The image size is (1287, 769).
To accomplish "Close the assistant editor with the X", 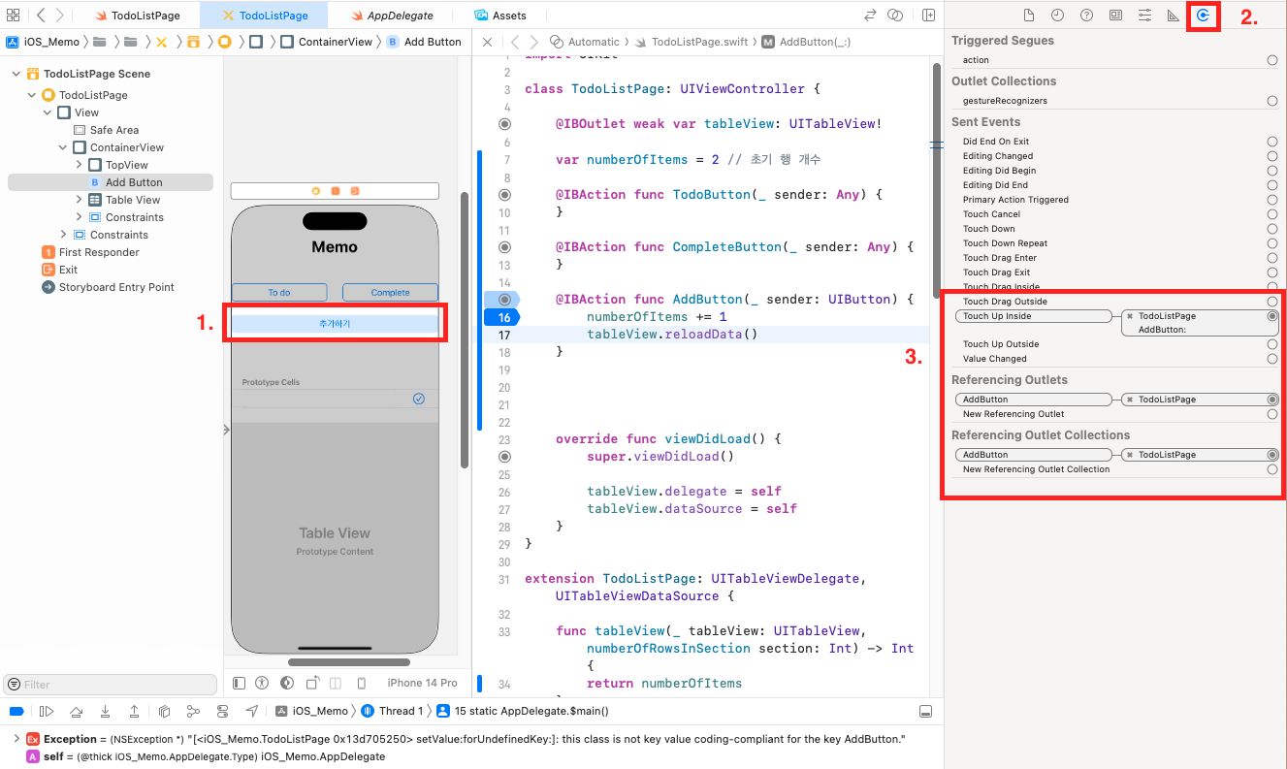I will tap(487, 42).
